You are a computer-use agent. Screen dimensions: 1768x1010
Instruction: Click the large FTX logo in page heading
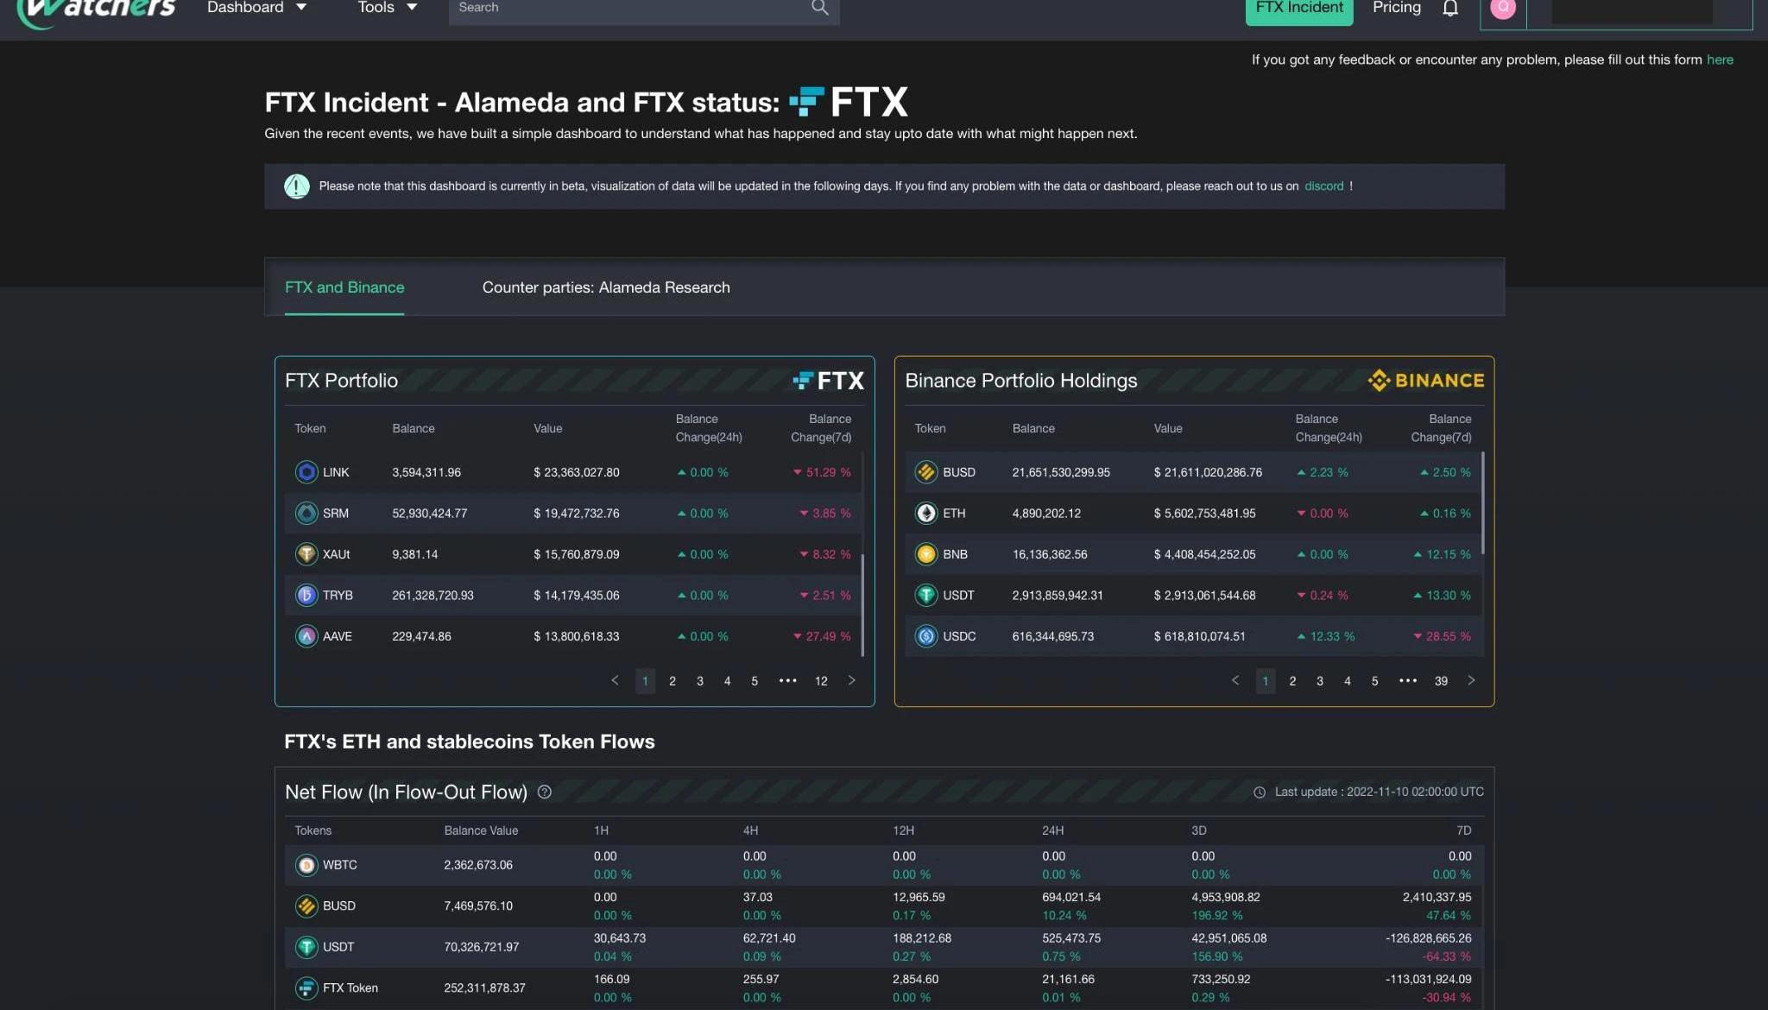pos(849,102)
